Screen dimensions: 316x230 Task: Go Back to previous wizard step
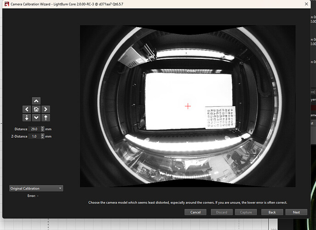point(271,212)
